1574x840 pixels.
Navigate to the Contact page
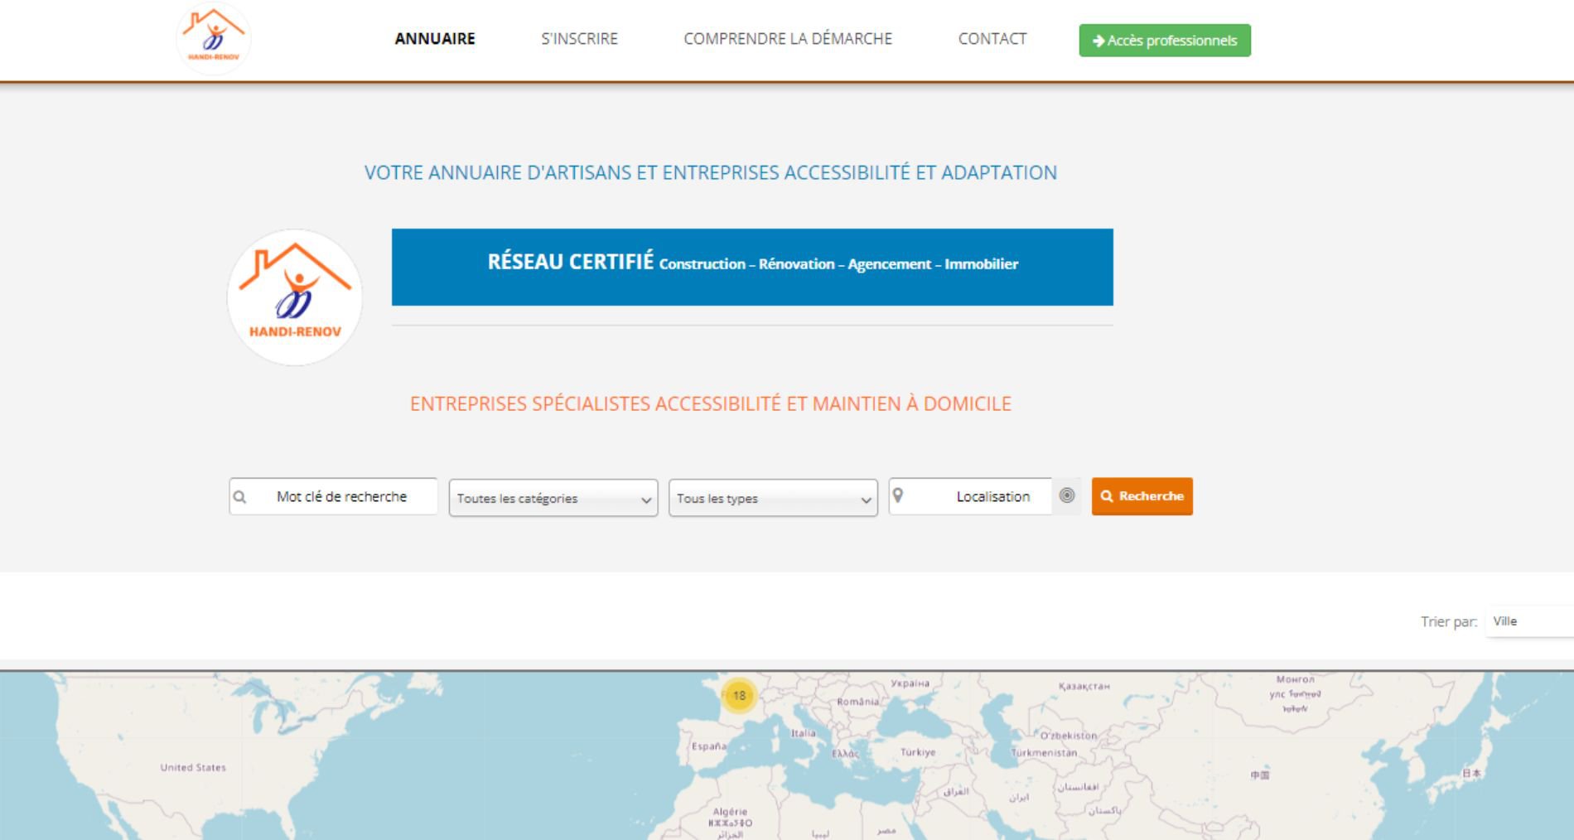pos(992,39)
